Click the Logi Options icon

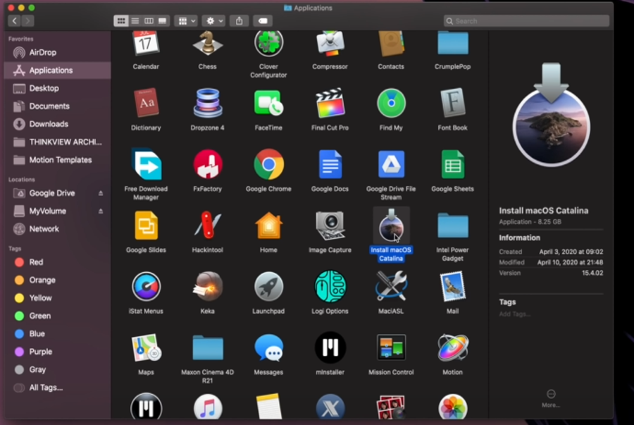pyautogui.click(x=330, y=286)
